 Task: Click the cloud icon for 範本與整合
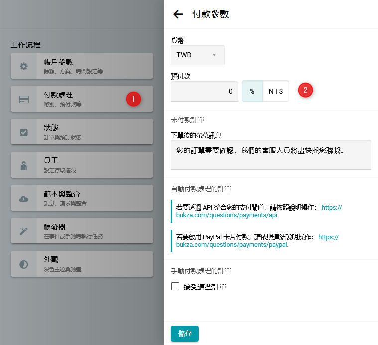[24, 199]
